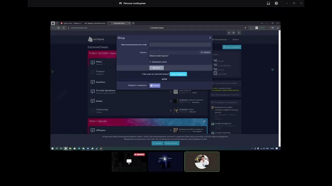This screenshot has width=332, height=186.
Task: Open Task View on the taskbar
Action: [61, 149]
